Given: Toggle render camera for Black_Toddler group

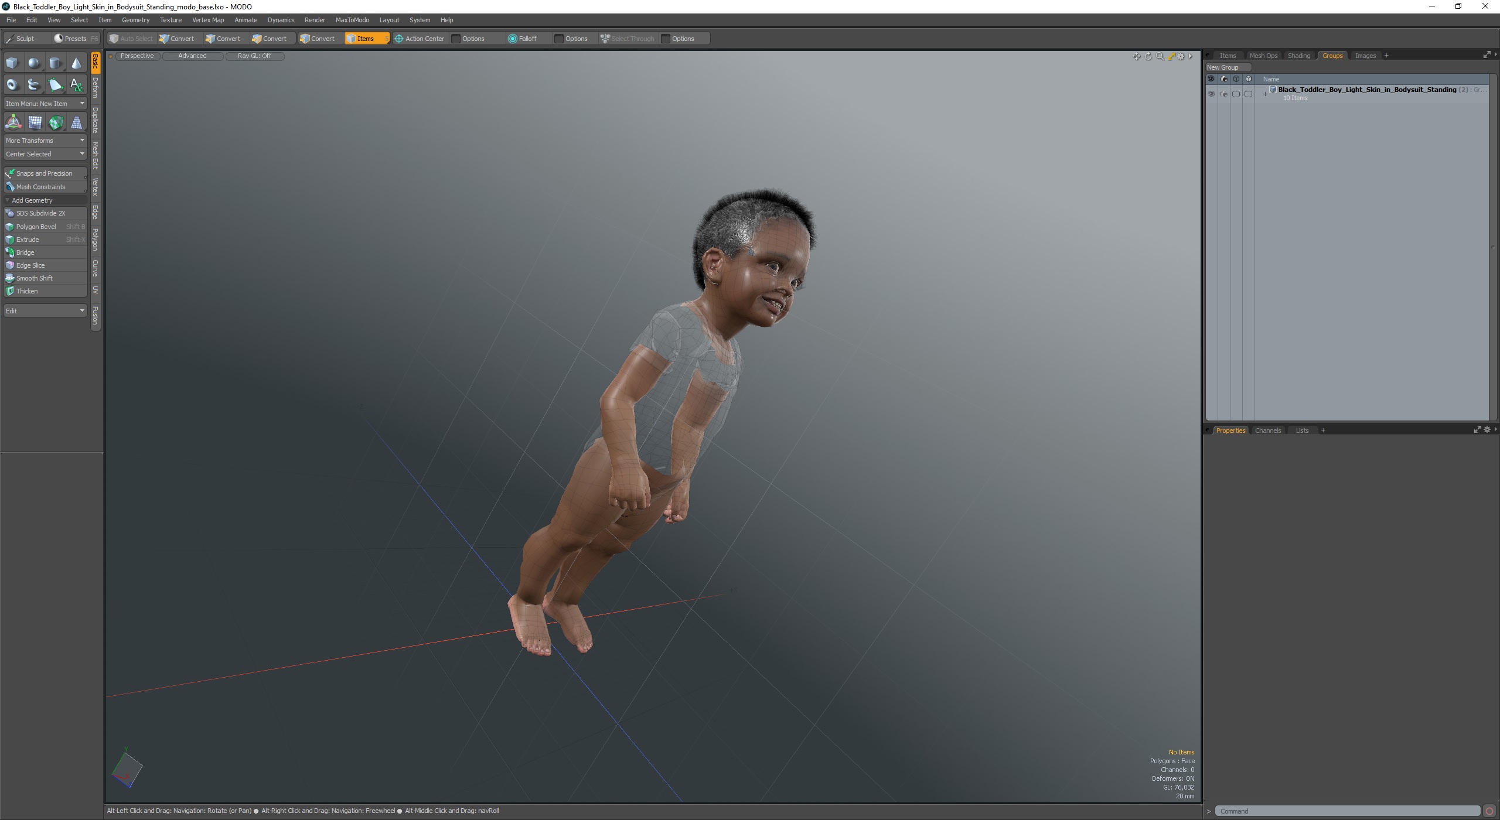Looking at the screenshot, I should pos(1223,94).
